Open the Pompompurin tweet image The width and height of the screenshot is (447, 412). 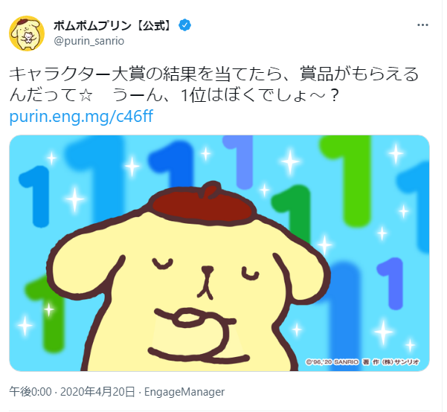[x=219, y=253]
